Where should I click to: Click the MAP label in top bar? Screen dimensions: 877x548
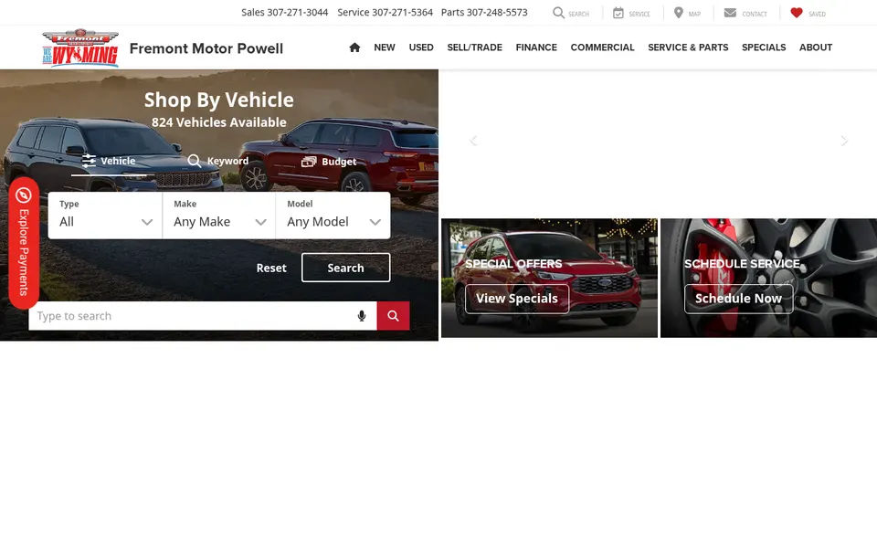click(694, 14)
